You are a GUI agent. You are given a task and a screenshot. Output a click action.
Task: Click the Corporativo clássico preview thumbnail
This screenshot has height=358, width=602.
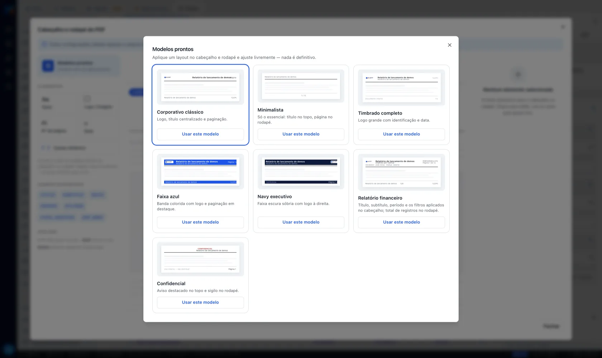[x=200, y=87]
